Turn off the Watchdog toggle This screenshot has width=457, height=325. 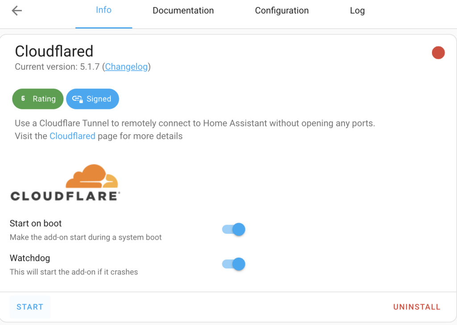click(x=233, y=264)
